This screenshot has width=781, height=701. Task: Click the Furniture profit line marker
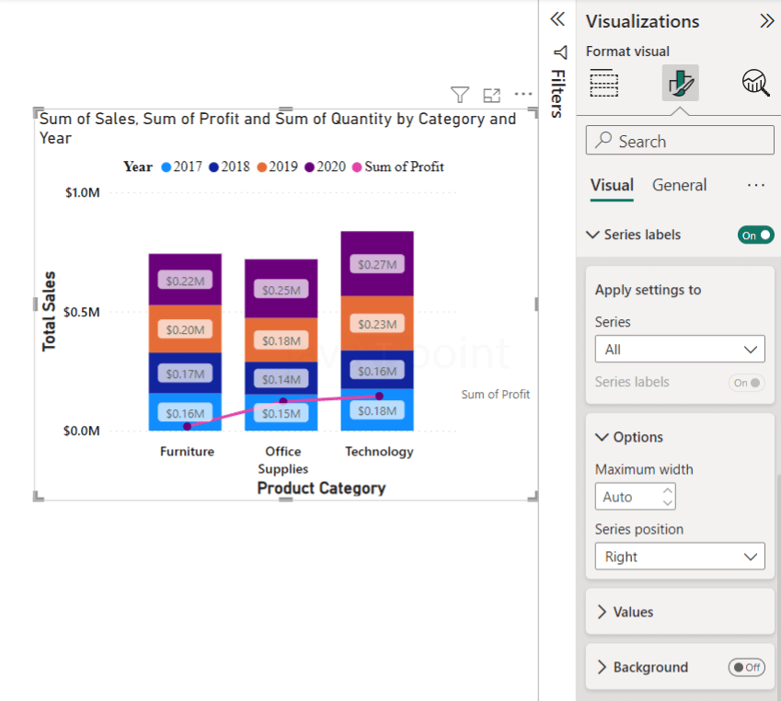click(188, 426)
